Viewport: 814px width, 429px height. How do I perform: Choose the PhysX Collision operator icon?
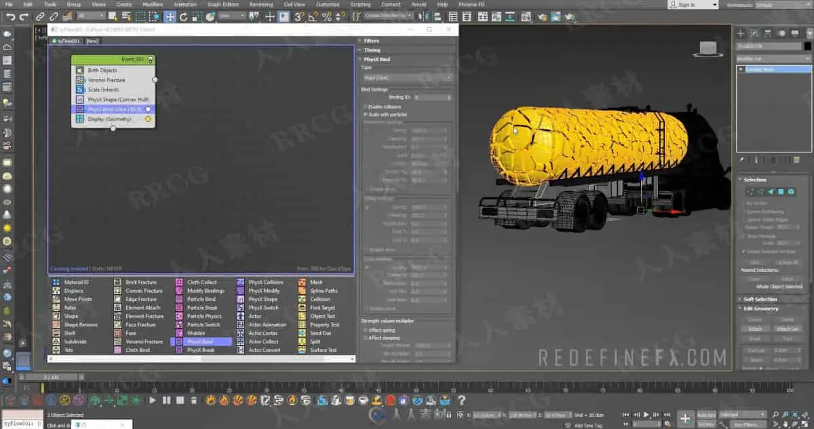tap(241, 282)
